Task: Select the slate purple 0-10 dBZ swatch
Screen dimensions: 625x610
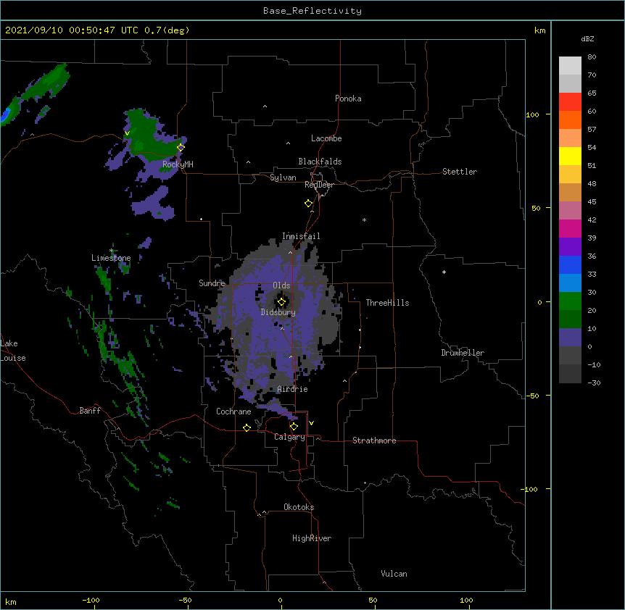Action: coord(570,338)
